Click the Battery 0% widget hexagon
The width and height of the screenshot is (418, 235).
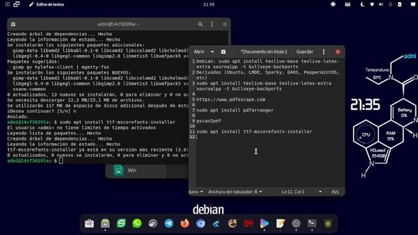[x=404, y=112]
